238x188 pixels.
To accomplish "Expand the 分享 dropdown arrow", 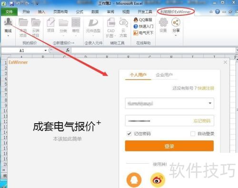I will click(176, 36).
